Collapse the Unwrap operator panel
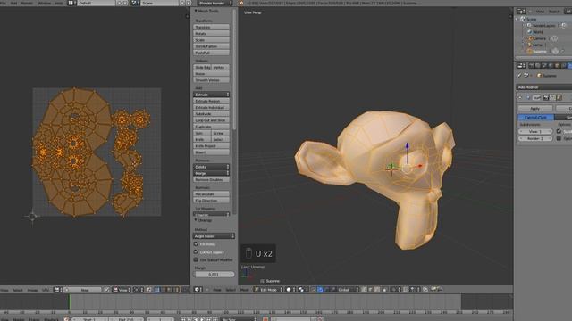 coord(203,220)
